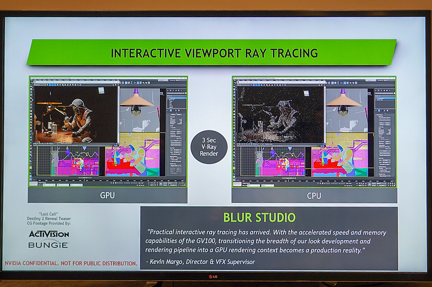Click the Undo arrow icon in CPU screenshot
Viewport: 432px width, 287px height.
click(235, 83)
